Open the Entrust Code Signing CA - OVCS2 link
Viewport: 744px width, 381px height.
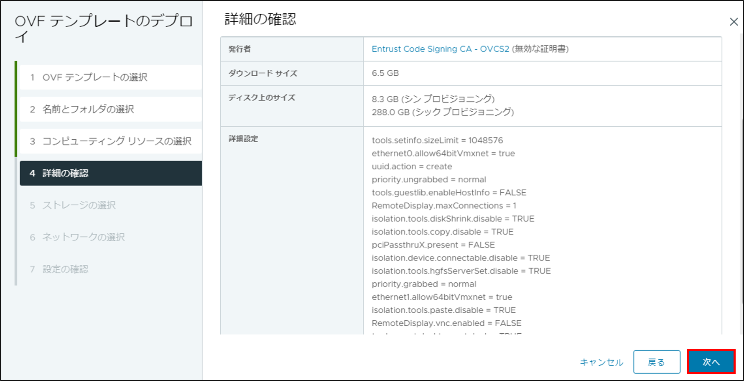pos(441,49)
